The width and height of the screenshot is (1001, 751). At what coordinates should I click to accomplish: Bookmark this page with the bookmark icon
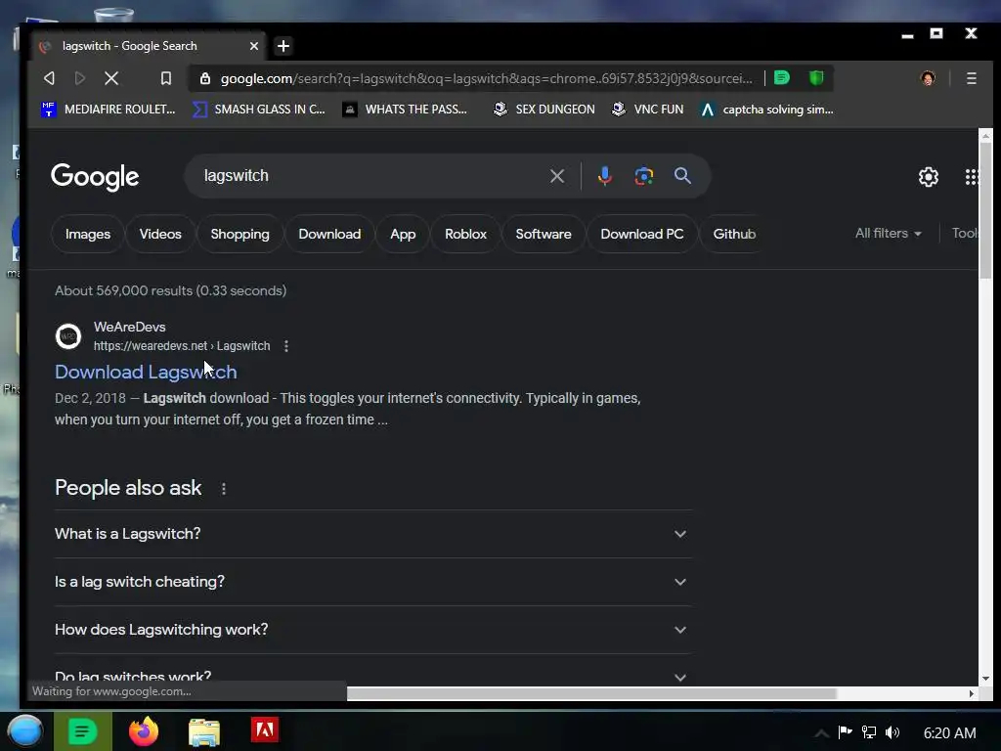[166, 78]
